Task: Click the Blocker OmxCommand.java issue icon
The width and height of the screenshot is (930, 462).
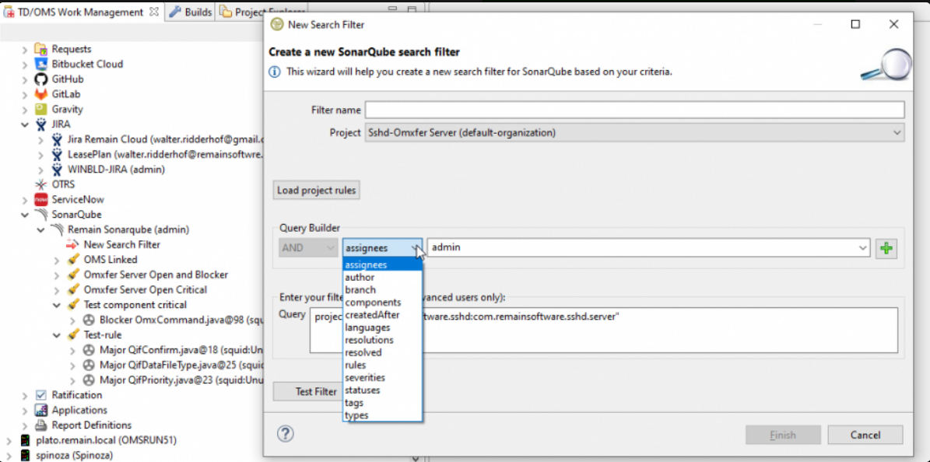Action: 89,320
